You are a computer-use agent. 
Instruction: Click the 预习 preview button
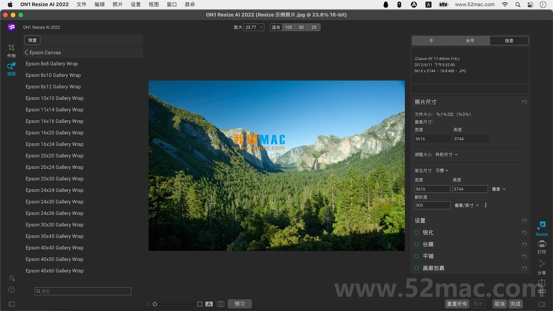click(x=239, y=304)
